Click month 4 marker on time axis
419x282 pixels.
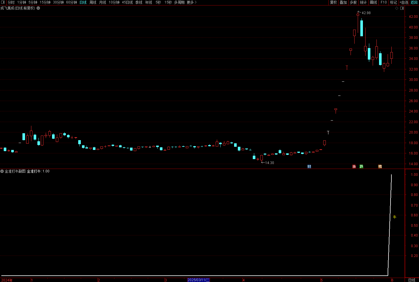[x=244, y=280]
